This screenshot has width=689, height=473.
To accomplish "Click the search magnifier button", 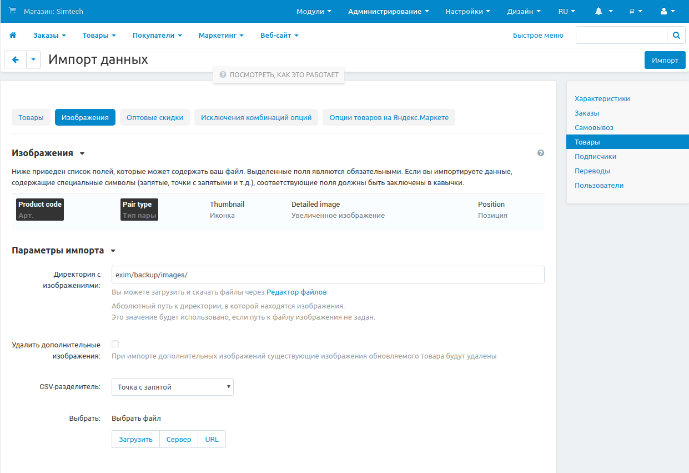I will (676, 35).
